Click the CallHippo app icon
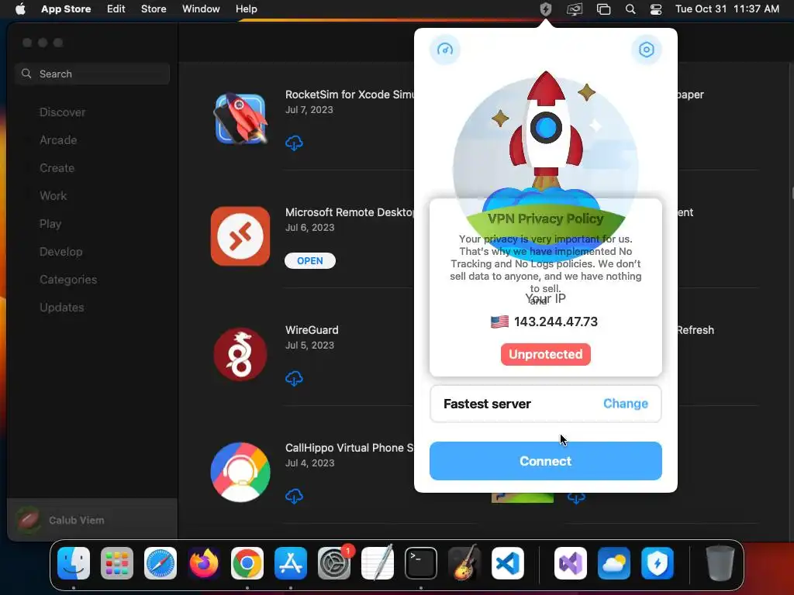 [x=240, y=472]
